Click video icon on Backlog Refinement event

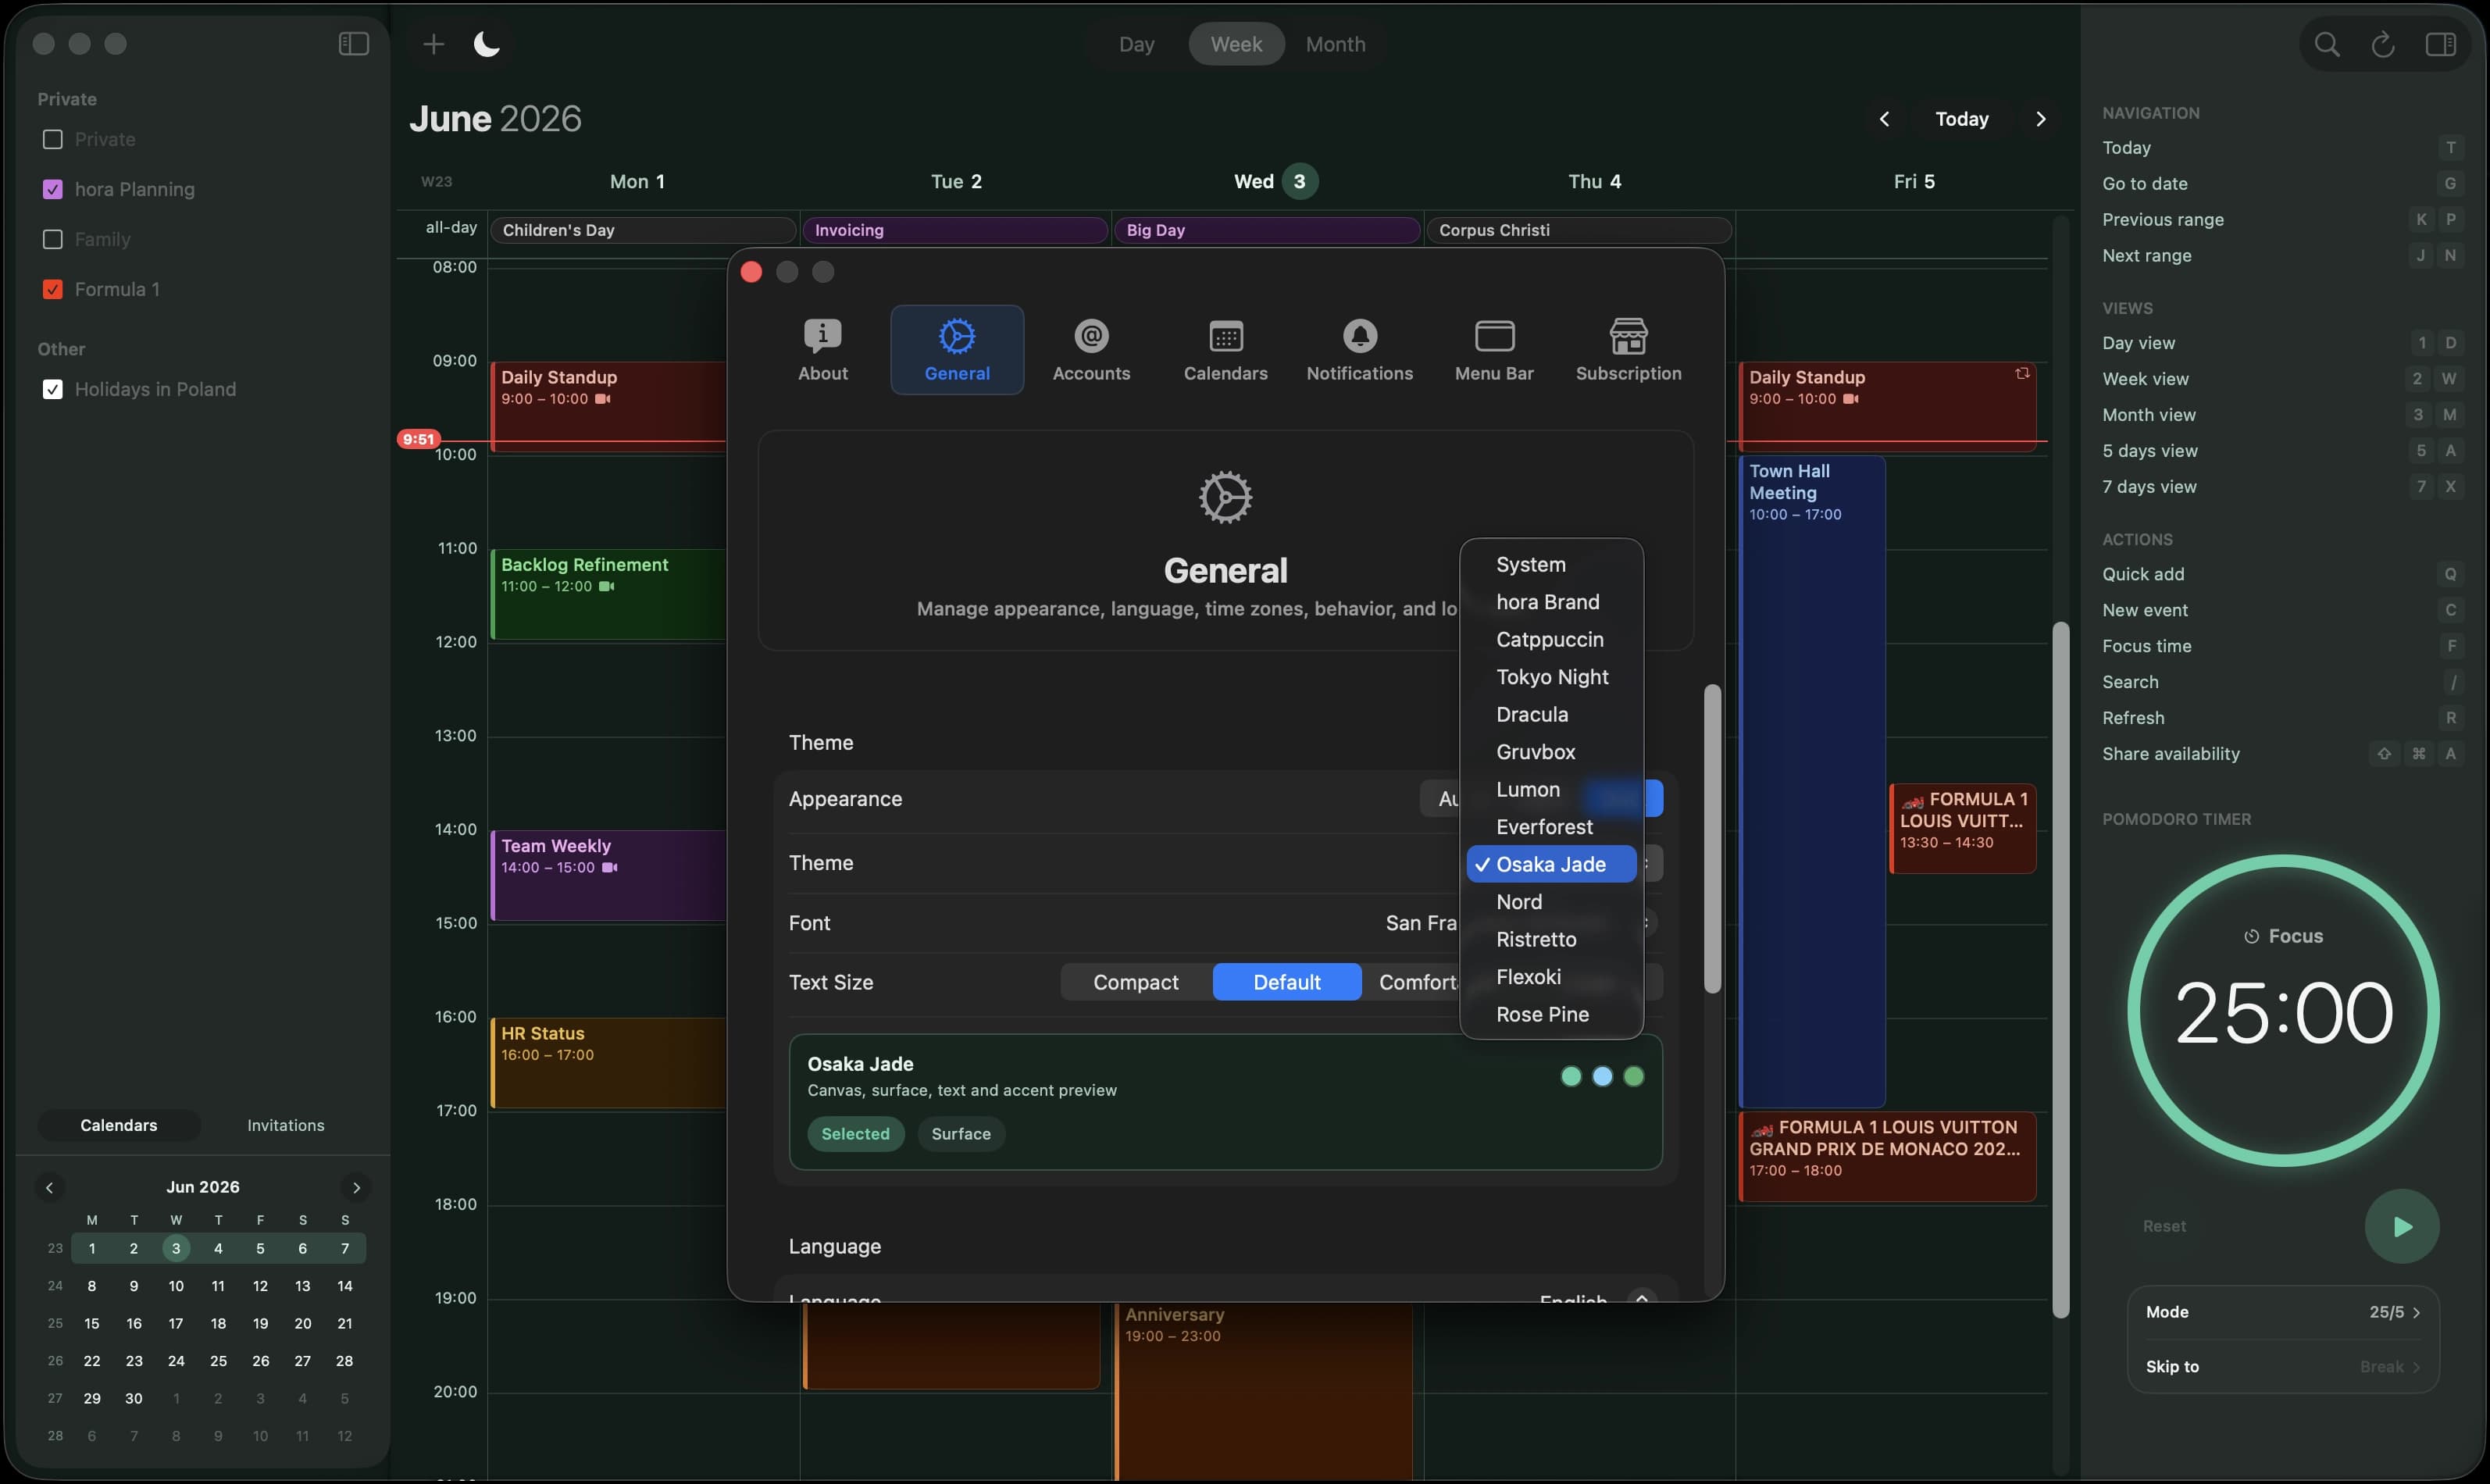pyautogui.click(x=606, y=587)
